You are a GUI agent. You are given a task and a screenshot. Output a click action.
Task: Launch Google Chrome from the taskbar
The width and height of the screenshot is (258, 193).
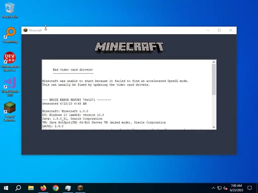click(56, 188)
